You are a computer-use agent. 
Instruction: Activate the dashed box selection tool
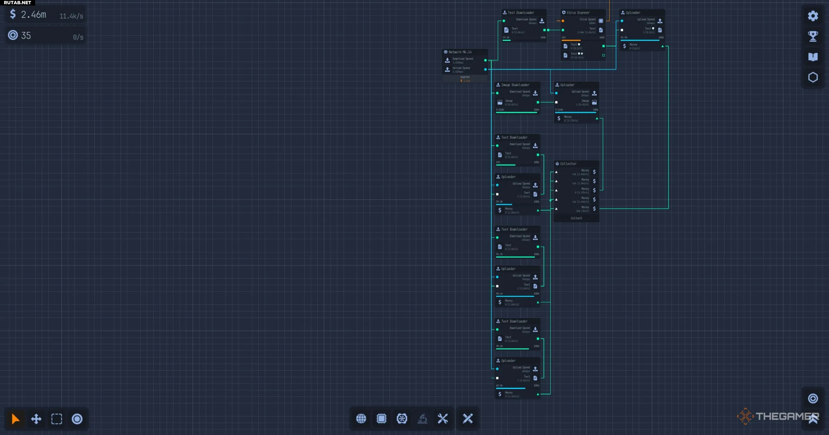pyautogui.click(x=57, y=419)
